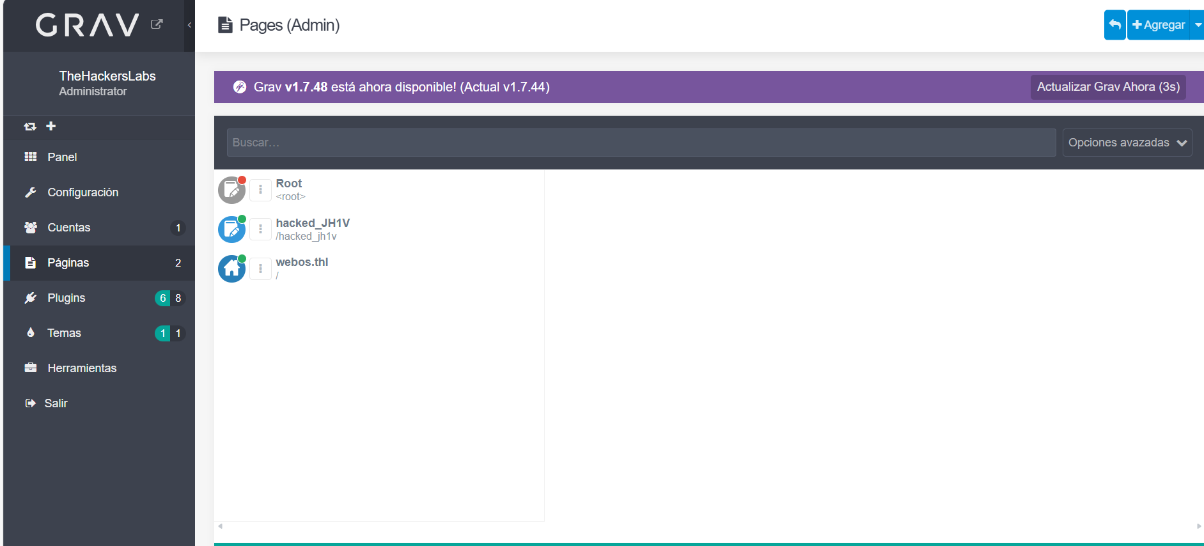Open the Root row options menu

[260, 190]
